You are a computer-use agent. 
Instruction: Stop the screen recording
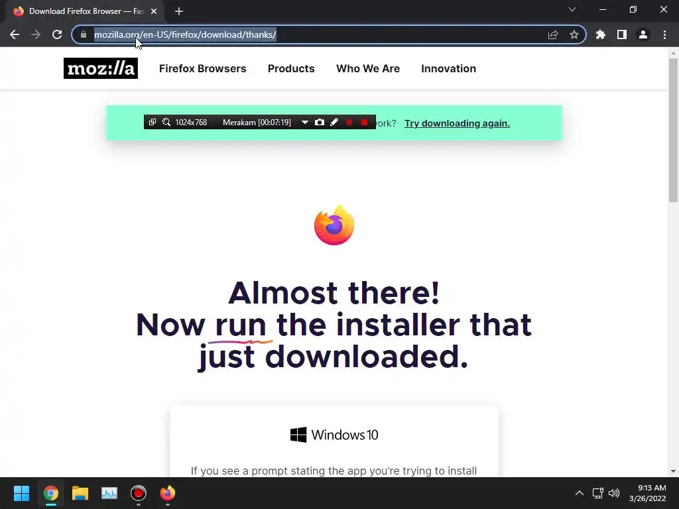[364, 123]
